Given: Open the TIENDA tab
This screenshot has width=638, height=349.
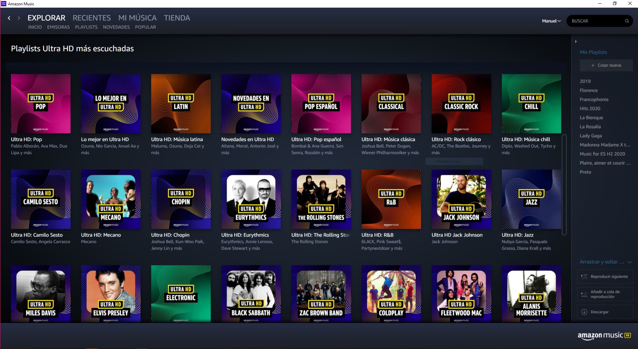Looking at the screenshot, I should tap(176, 18).
